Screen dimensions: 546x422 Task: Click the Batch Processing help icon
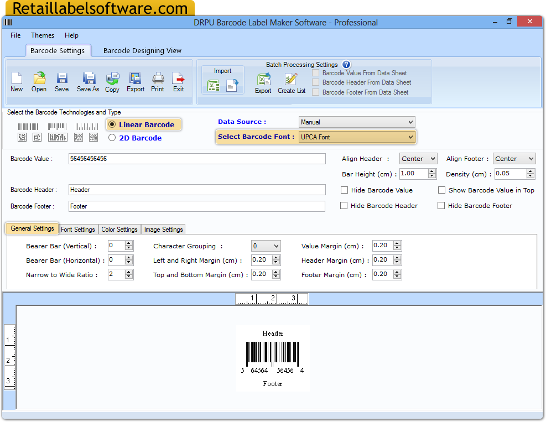click(x=346, y=65)
